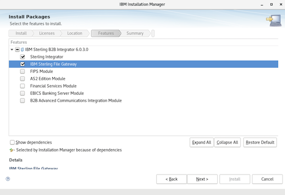Click Restore Default button
The width and height of the screenshot is (285, 195).
pos(260,142)
